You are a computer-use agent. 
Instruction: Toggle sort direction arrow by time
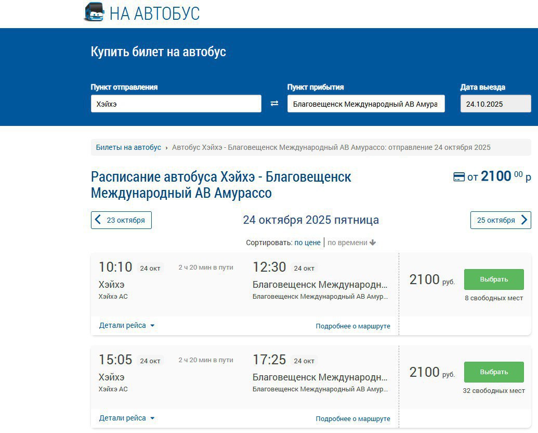click(373, 243)
